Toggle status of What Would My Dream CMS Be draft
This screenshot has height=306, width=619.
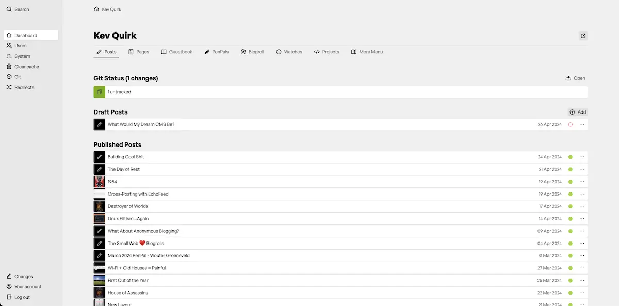point(571,124)
